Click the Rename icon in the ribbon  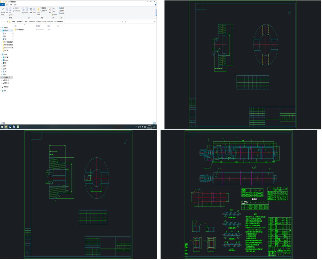(34, 9)
